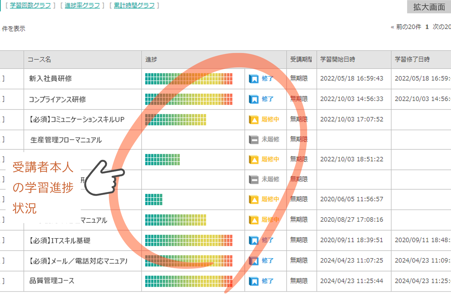The image size is (451, 298).
Task: Click the 進捗 column header
Action: point(151,60)
